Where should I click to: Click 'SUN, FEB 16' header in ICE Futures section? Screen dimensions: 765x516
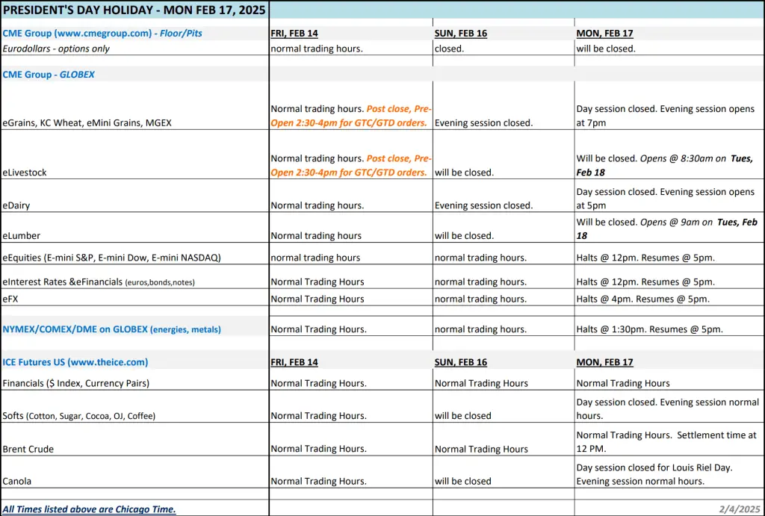460,362
